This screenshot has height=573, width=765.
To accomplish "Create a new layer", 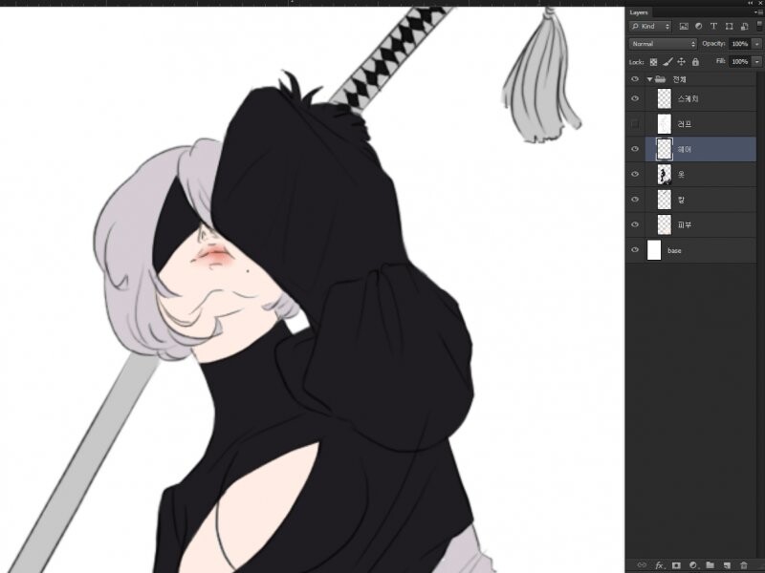I will (x=726, y=565).
